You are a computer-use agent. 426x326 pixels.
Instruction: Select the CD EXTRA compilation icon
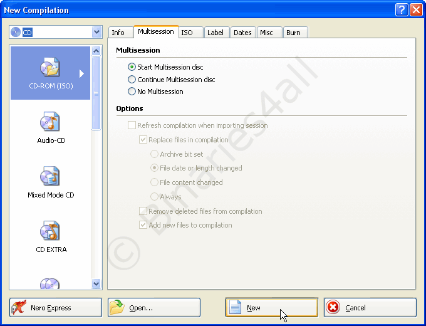(50, 231)
